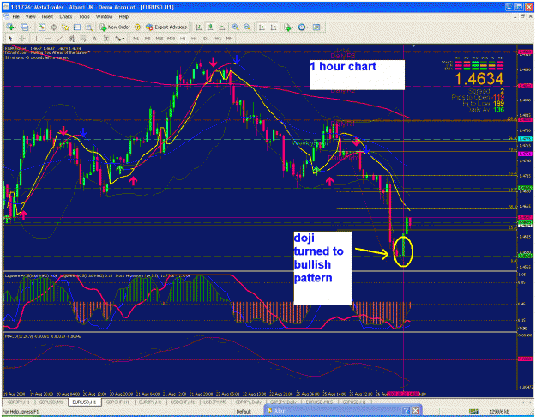Switch to candlestick chart display
The height and width of the screenshot is (417, 536).
[x=210, y=27]
